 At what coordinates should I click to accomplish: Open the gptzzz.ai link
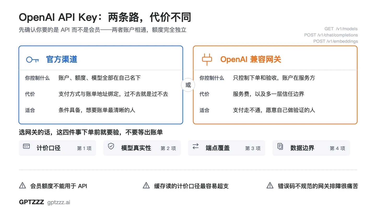59,202
